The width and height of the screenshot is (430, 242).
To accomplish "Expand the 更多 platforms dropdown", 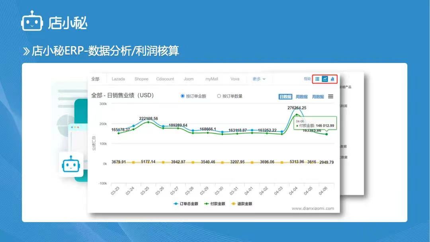I will tap(259, 79).
